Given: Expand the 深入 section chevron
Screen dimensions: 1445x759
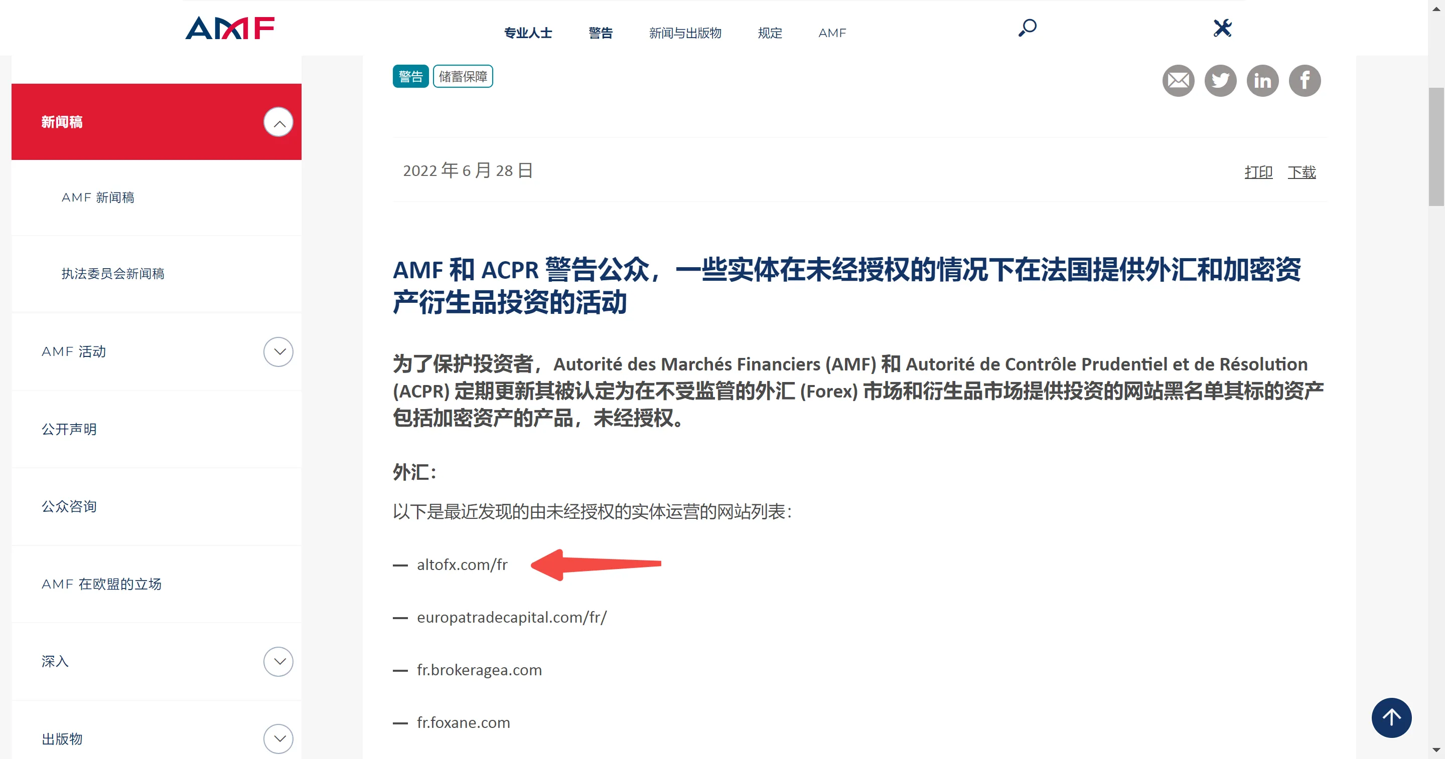Looking at the screenshot, I should (x=279, y=661).
